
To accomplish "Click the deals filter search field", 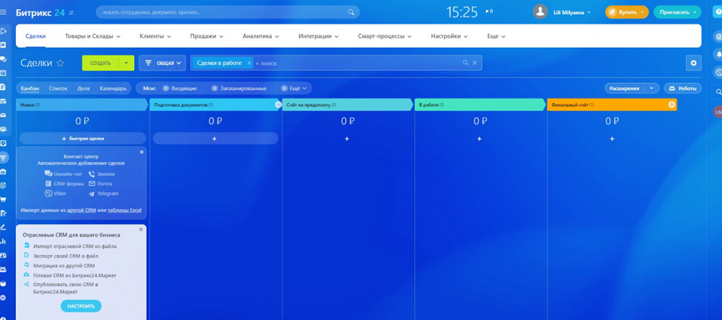I will click(356, 63).
